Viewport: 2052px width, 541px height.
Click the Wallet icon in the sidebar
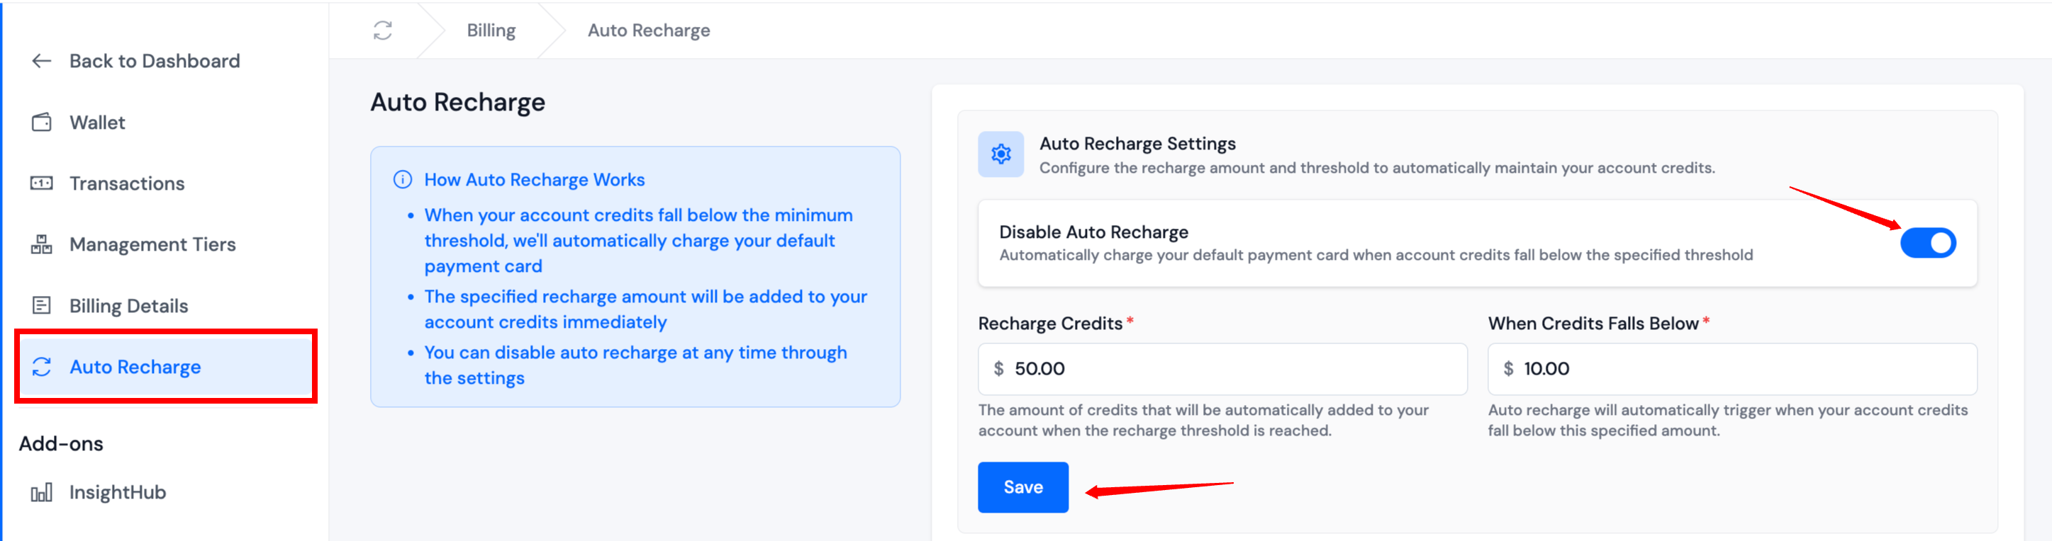point(41,122)
